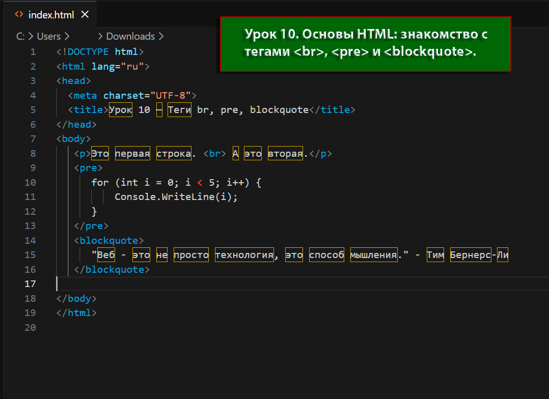The width and height of the screenshot is (549, 399).
Task: Click the br tag on line 8
Action: click(214, 154)
